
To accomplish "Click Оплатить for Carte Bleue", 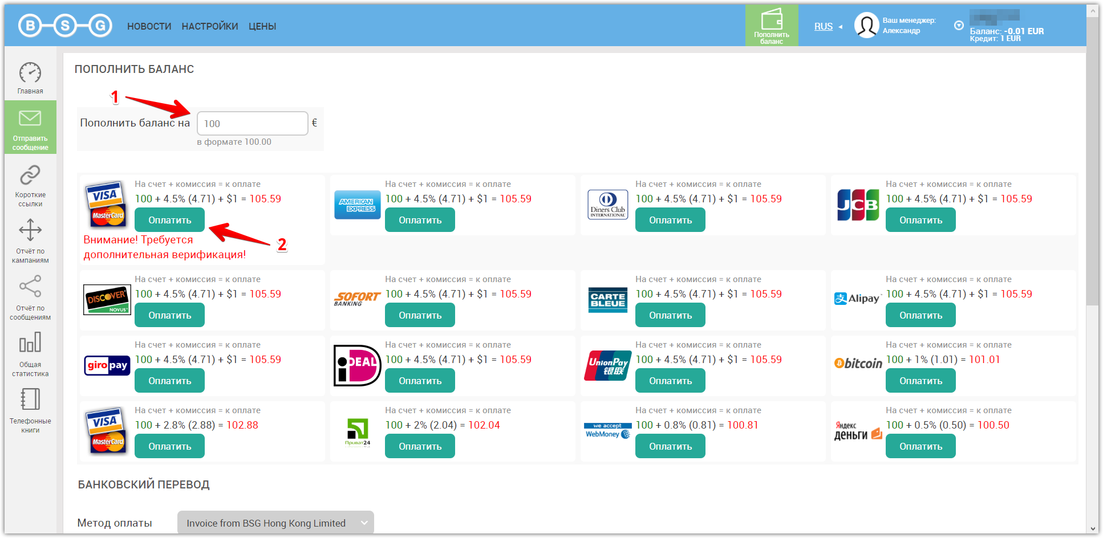I will coord(670,315).
